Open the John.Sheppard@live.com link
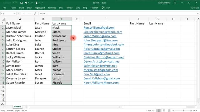Image resolution: width=200 pixels, height=112 pixels. 101,40
